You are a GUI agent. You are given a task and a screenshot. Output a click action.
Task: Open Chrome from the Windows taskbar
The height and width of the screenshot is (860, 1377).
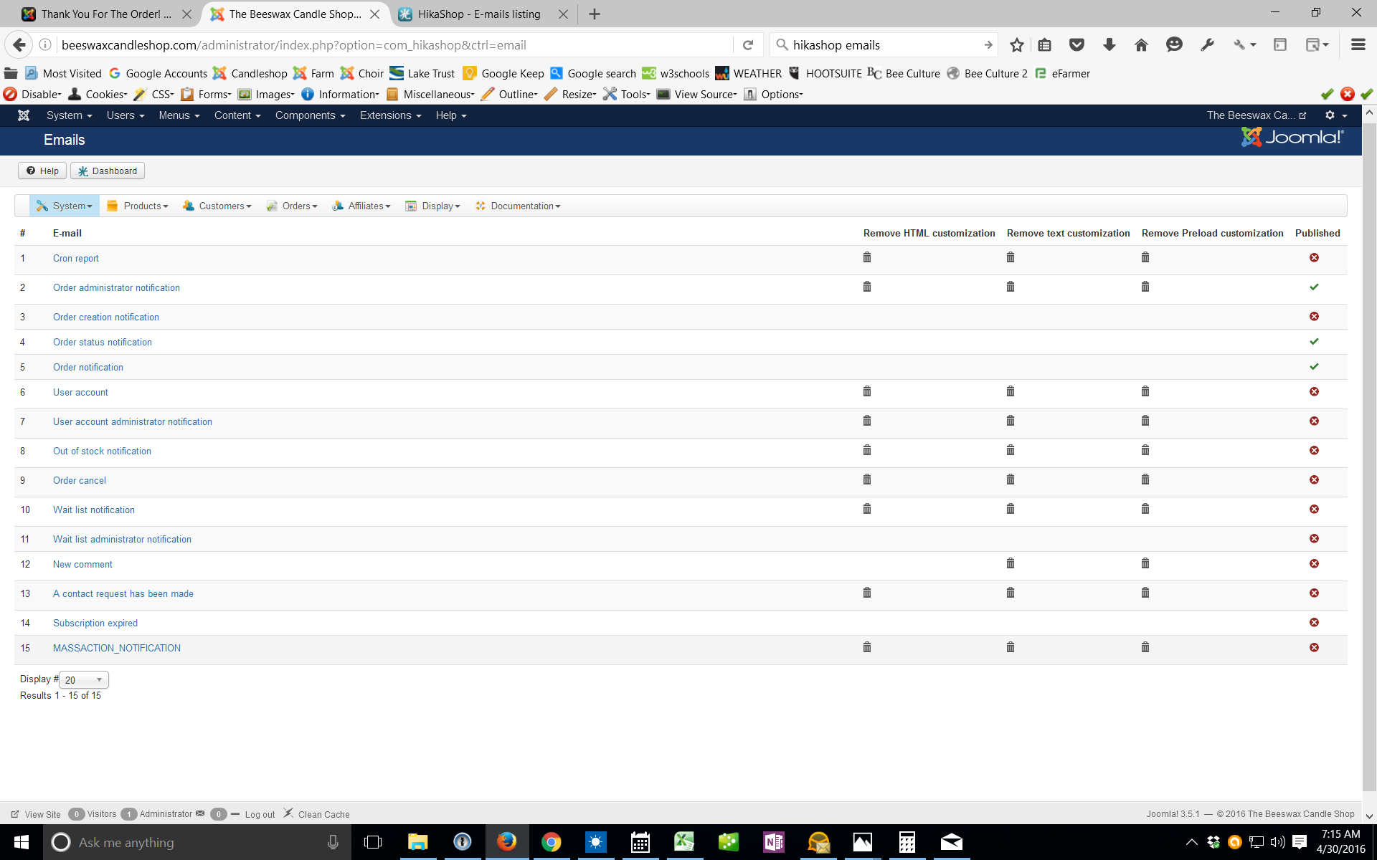(551, 842)
